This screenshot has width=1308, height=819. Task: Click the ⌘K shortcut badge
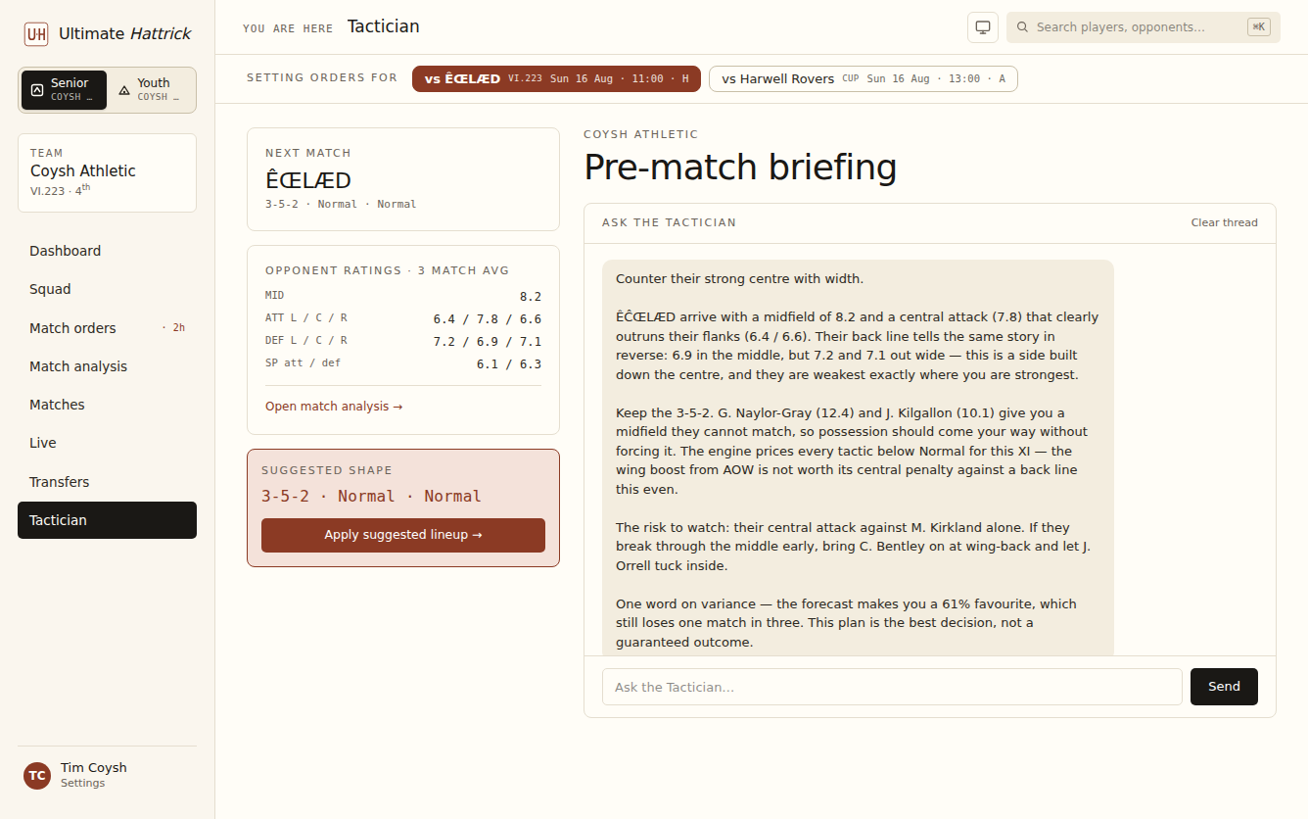tap(1259, 27)
